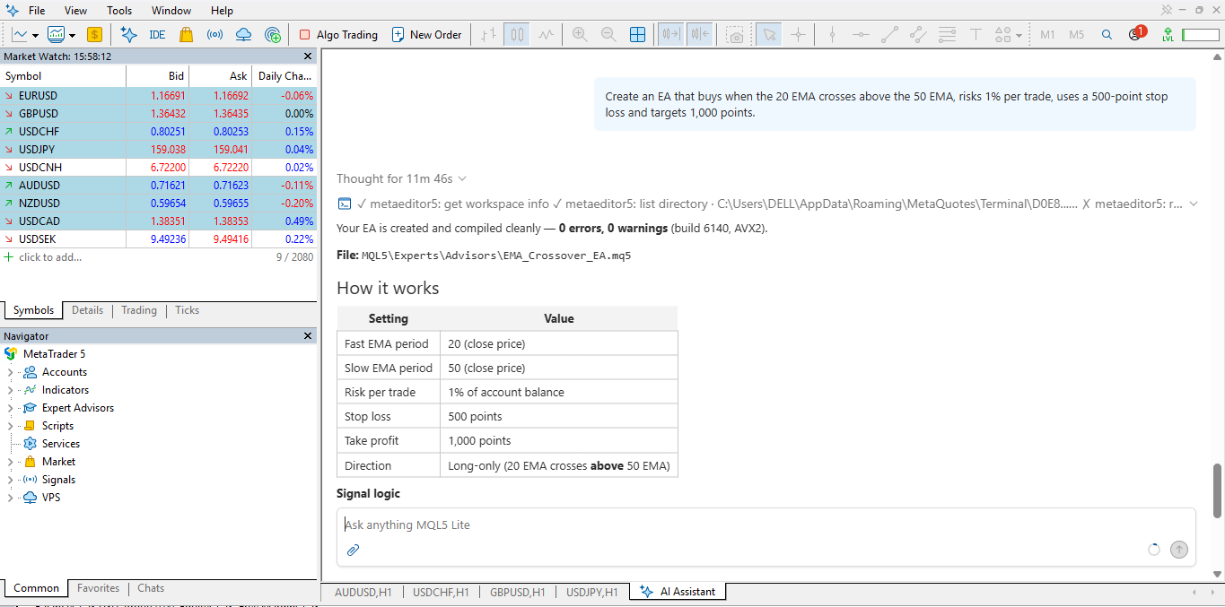Open the AUDUSD,H1 chart tab
Screen dimensions: 1225x607
tap(363, 592)
